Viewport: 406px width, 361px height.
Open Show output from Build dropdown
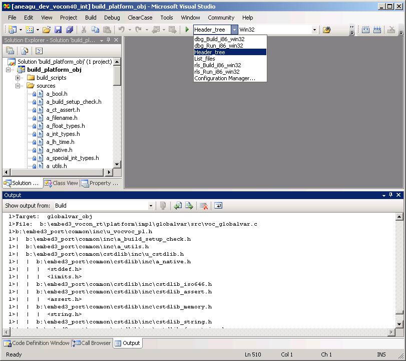151,206
